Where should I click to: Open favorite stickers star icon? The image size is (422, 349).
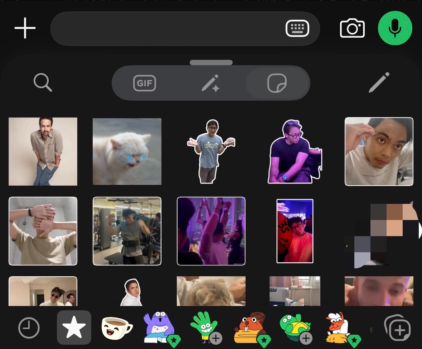[x=74, y=328]
